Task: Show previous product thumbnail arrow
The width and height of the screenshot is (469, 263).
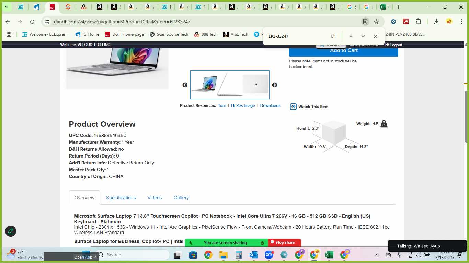Action: (x=185, y=85)
